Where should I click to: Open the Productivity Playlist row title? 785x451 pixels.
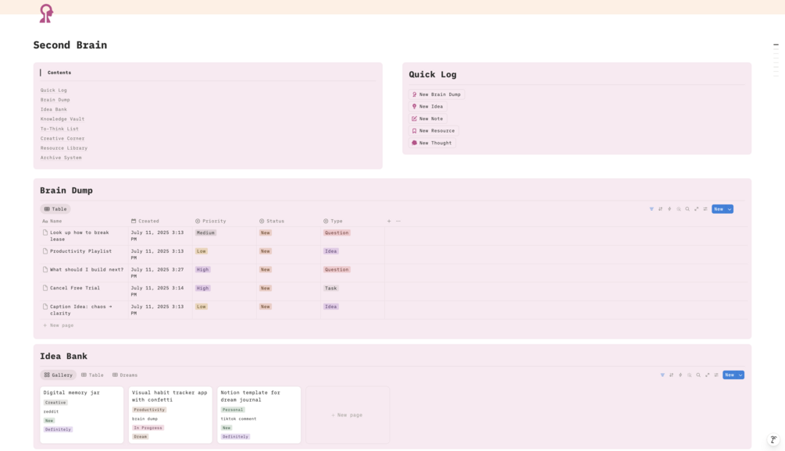[80, 251]
